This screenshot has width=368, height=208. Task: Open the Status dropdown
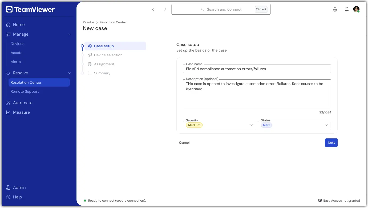coord(294,125)
